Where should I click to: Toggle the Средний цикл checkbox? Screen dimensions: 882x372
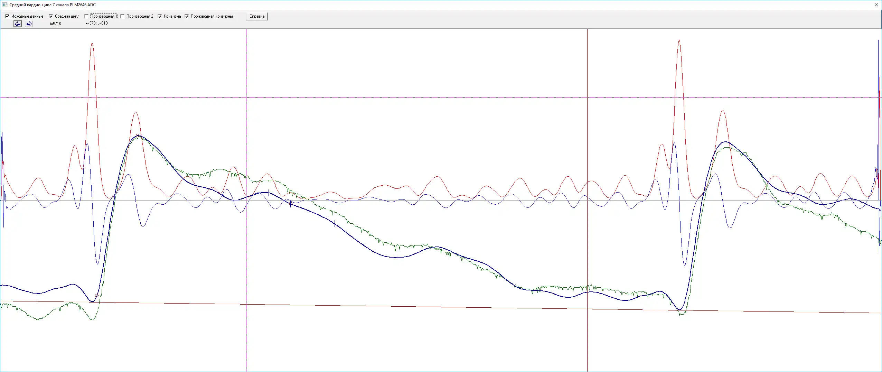(x=51, y=16)
